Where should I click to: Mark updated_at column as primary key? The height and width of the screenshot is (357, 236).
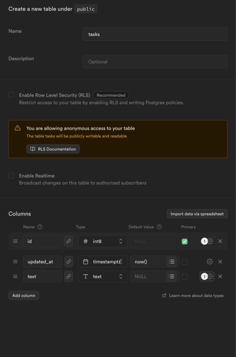coord(184,262)
